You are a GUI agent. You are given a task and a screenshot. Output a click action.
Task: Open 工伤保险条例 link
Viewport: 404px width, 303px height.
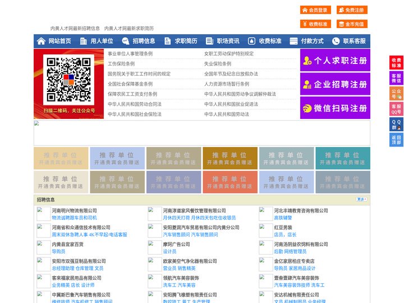(121, 63)
